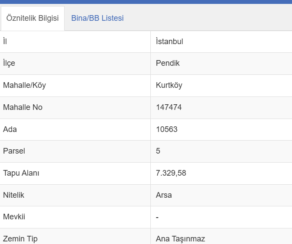Switch to the Öznitelik Bilgisi tab
Screen dimensions: 292x244
point(32,18)
